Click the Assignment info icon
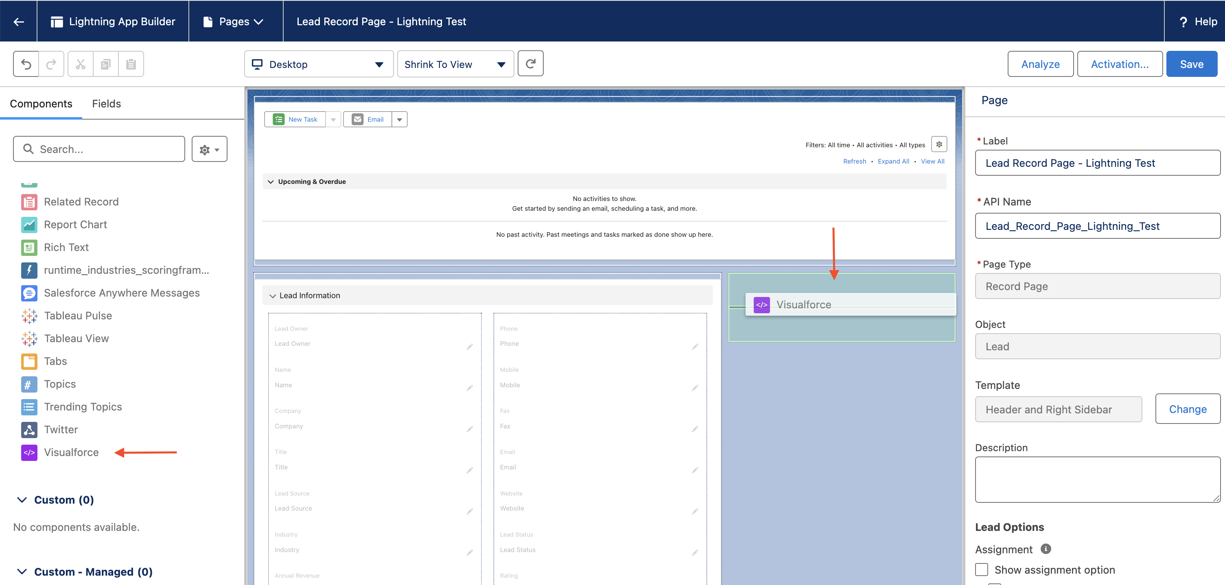 (1045, 549)
